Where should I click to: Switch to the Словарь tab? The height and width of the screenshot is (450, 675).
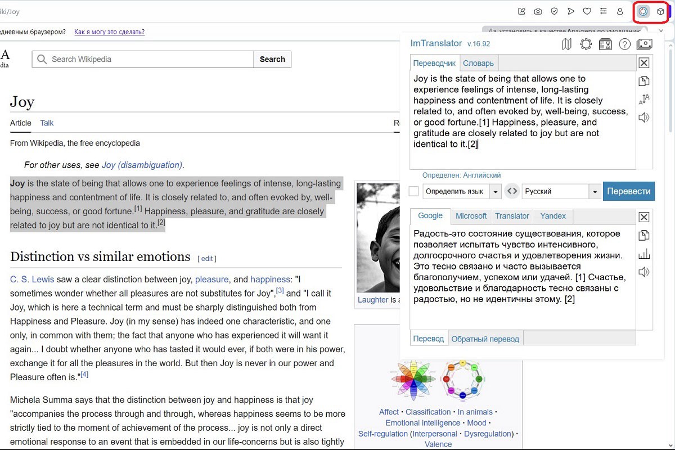[x=478, y=63]
